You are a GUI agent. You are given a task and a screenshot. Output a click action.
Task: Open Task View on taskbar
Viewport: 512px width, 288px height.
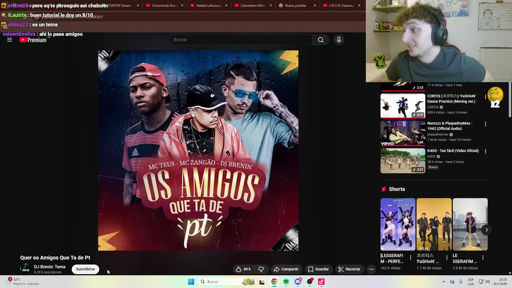point(262,282)
